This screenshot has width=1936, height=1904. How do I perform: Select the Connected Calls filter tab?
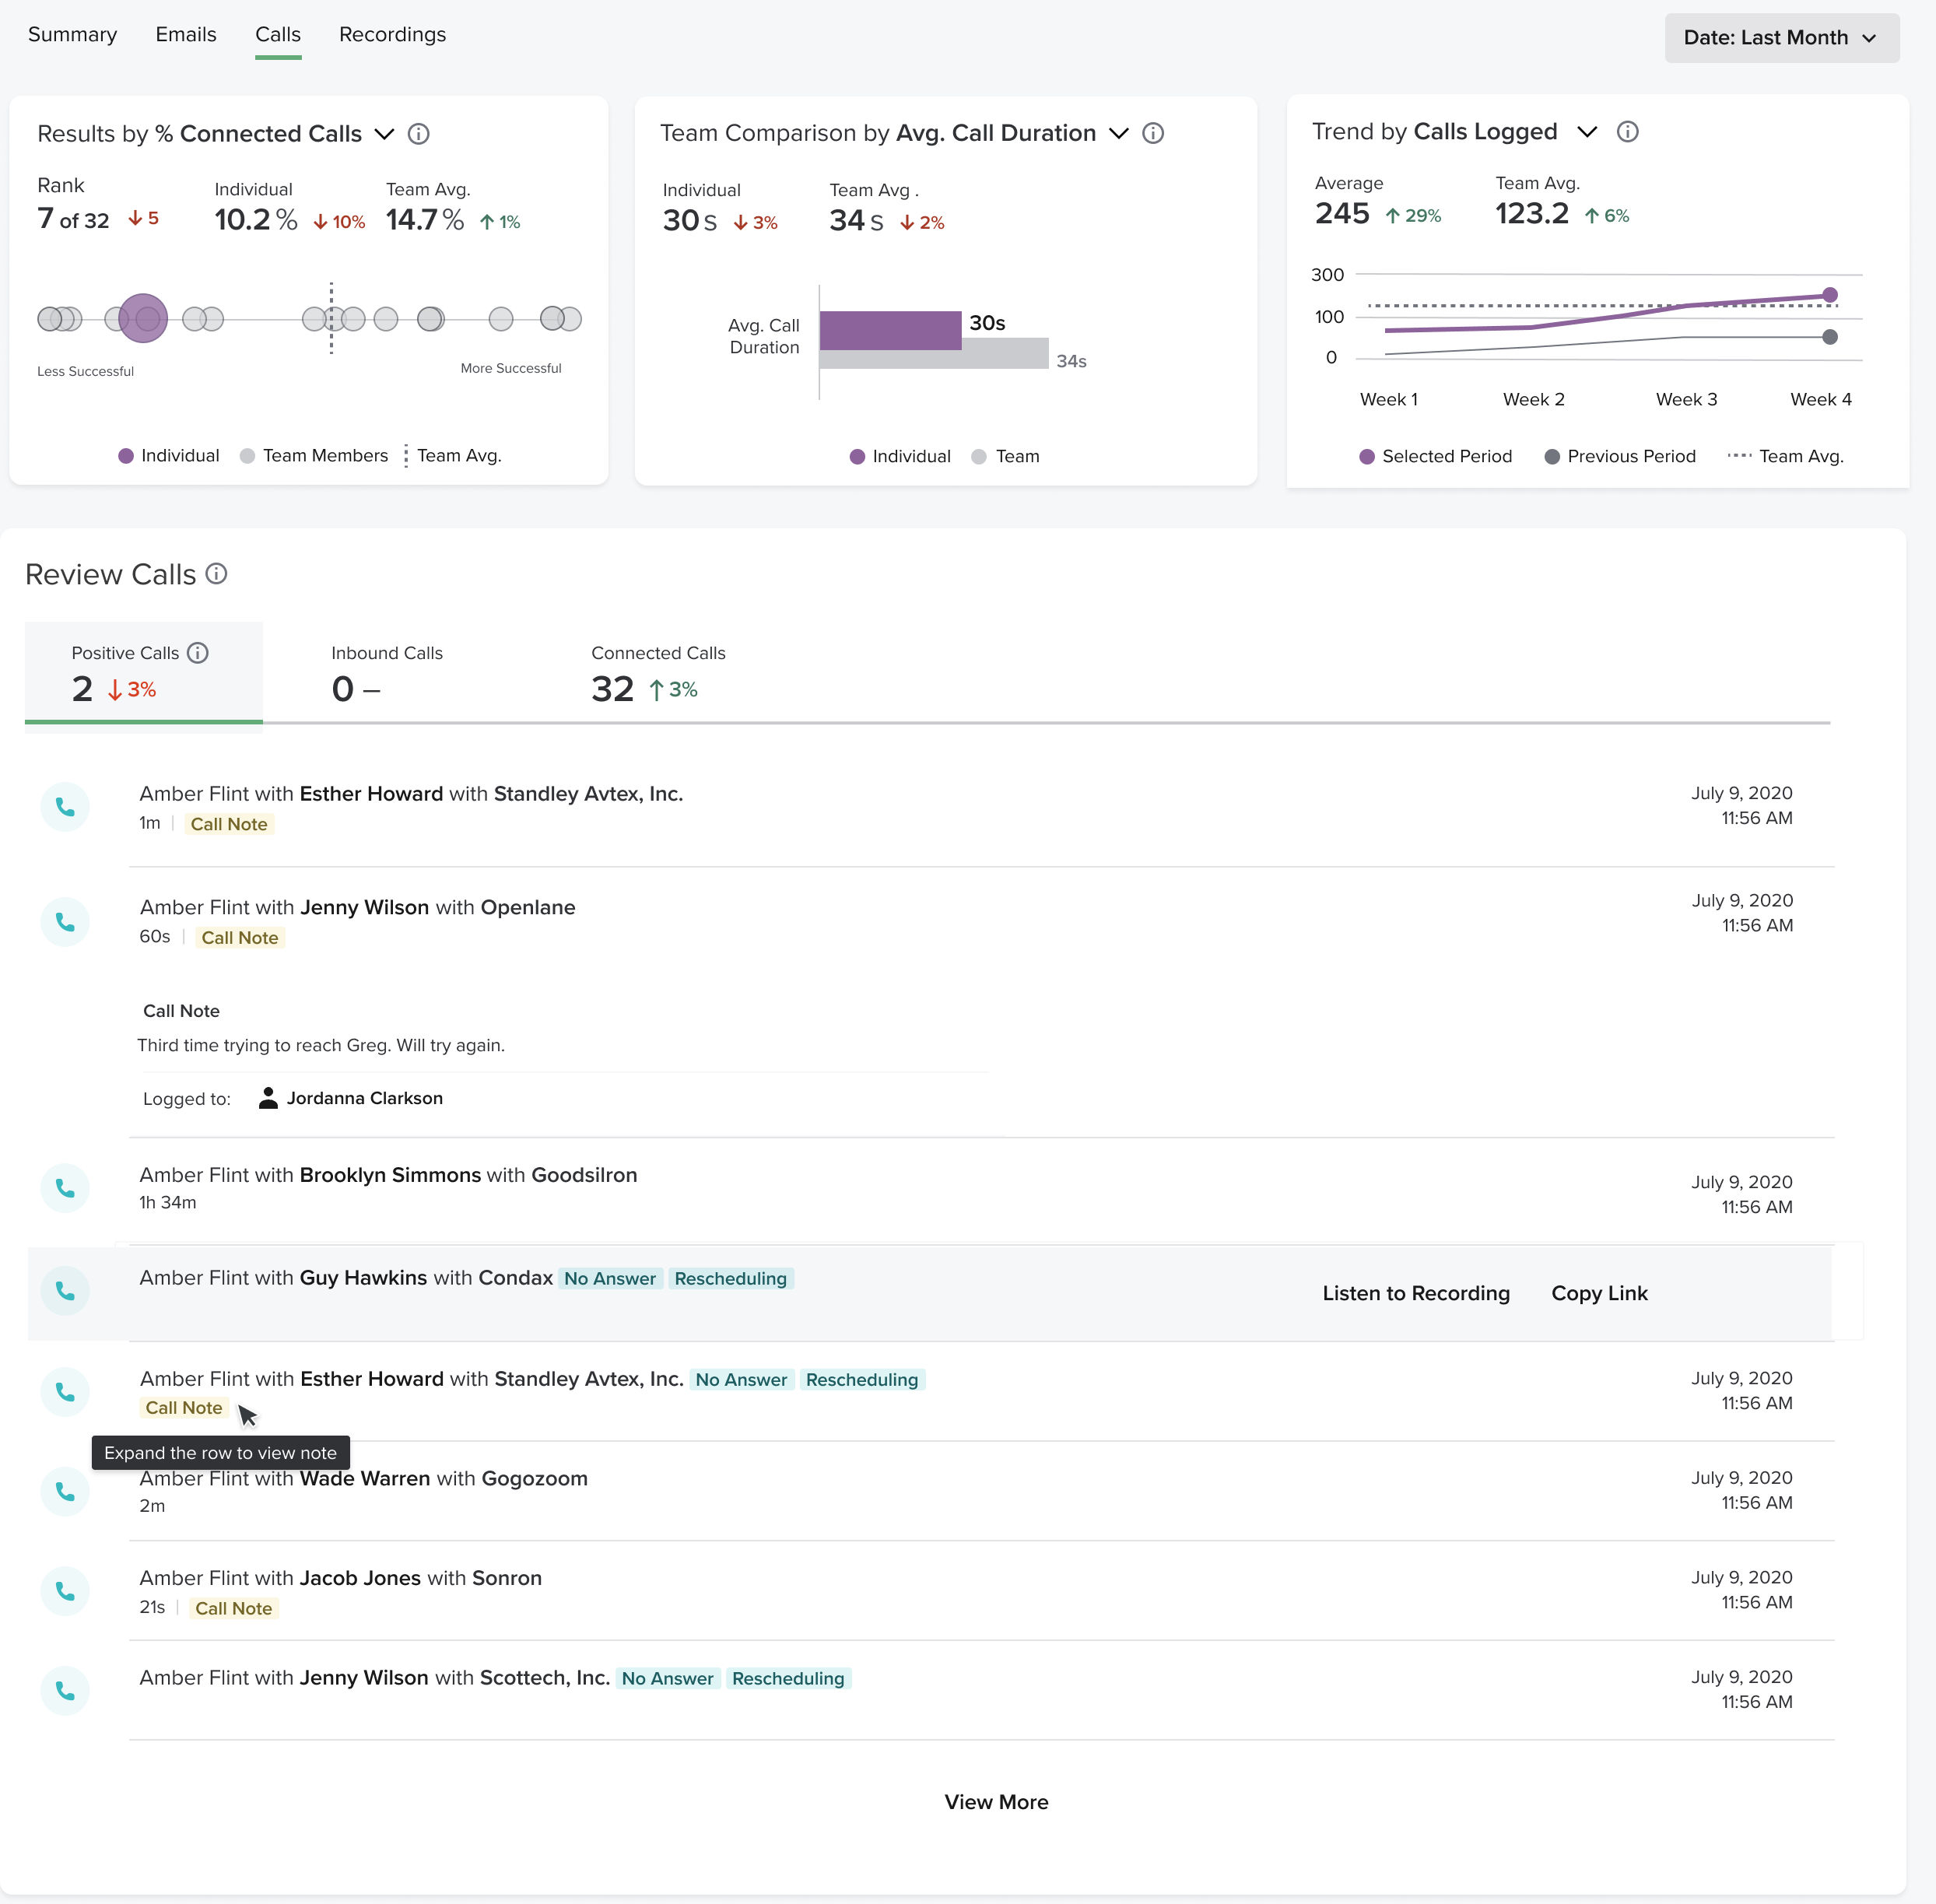(657, 673)
